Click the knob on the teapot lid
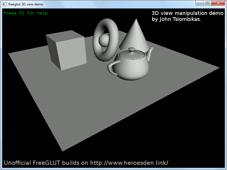The width and height of the screenshot is (227, 170). (132, 50)
